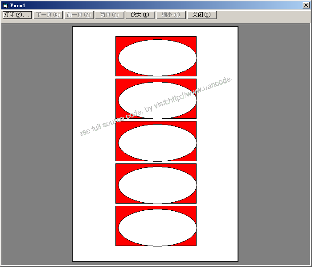Click the bottom (fifth) white ellipse
The image size is (312, 267).
coord(157,227)
